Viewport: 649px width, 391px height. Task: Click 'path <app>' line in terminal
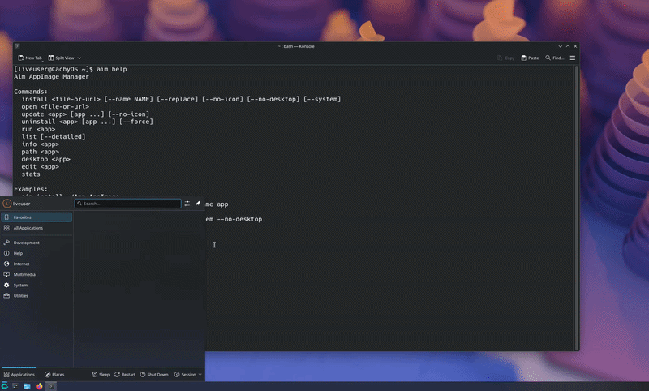40,152
